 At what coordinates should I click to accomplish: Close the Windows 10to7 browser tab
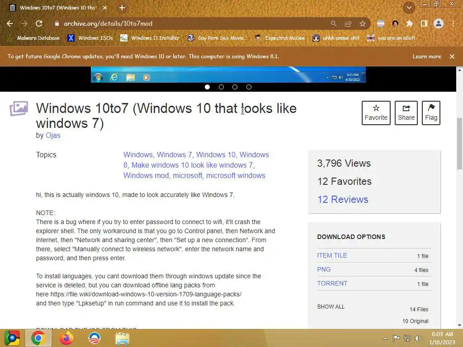coord(105,8)
